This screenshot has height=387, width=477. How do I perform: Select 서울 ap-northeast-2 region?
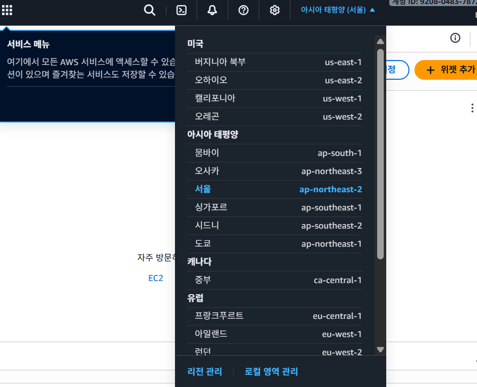tap(275, 189)
